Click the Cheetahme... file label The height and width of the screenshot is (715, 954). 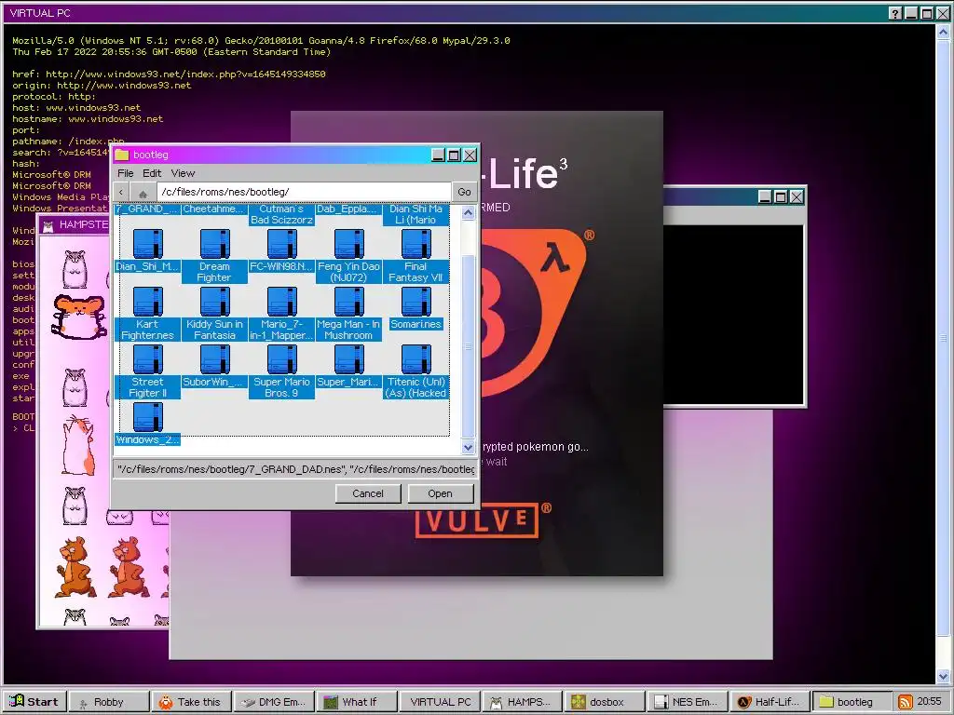pyautogui.click(x=215, y=209)
